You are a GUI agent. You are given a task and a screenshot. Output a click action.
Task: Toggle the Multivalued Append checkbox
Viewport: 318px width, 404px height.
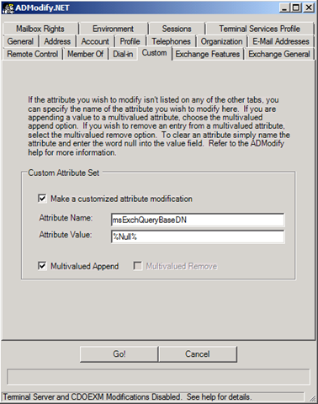coord(42,266)
